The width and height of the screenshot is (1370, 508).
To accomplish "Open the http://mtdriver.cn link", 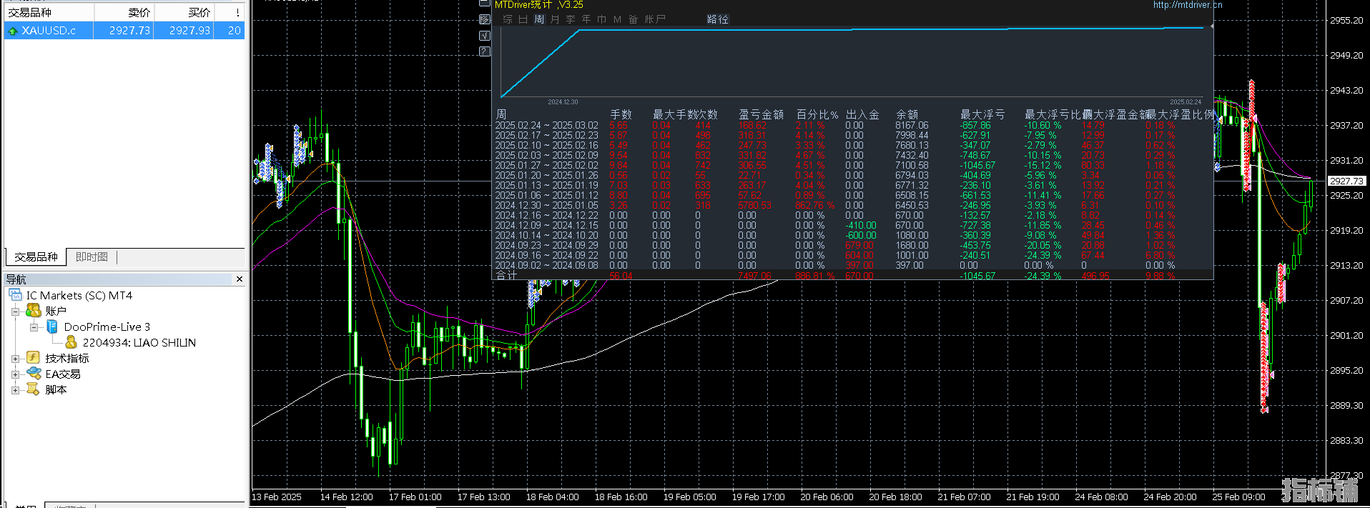I will coord(1188,5).
